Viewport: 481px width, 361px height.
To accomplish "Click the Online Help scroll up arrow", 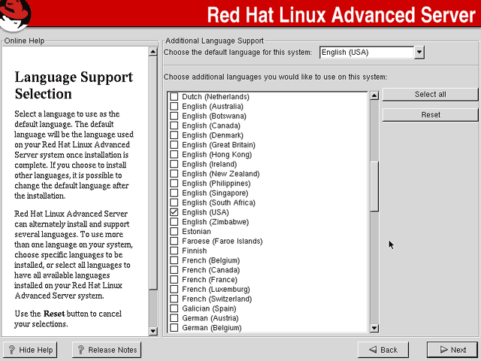I will (153, 51).
